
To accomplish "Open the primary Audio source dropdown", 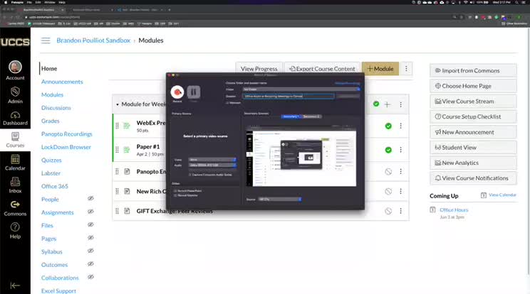I will pos(212,165).
